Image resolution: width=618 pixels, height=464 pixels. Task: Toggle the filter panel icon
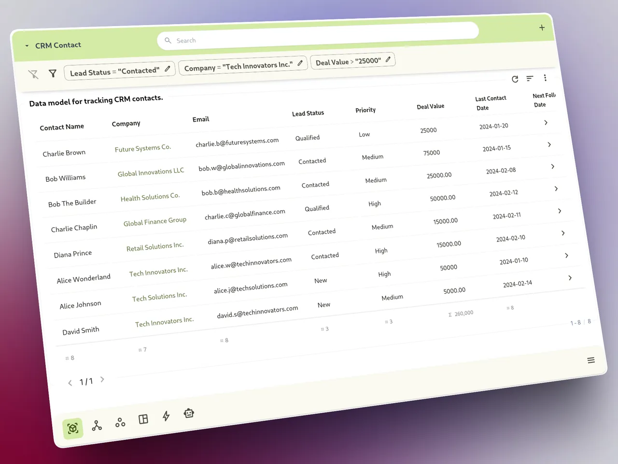point(53,73)
